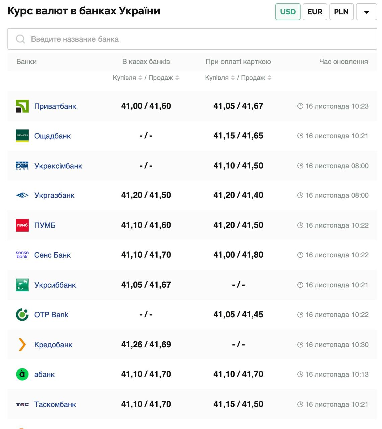This screenshot has height=429, width=382.
Task: Sort by cash desk Продаж rate
Action: pyautogui.click(x=177, y=78)
